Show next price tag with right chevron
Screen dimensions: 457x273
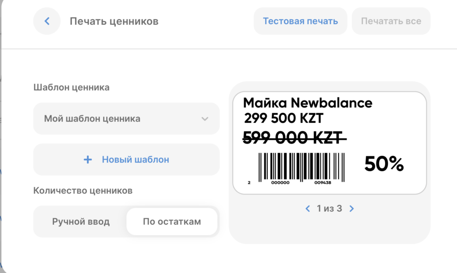point(352,209)
